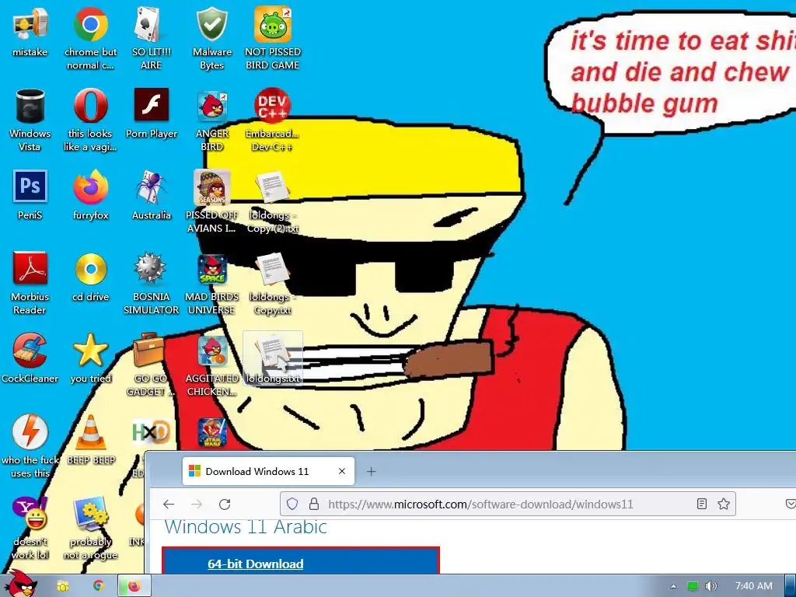This screenshot has width=796, height=597.
Task: Close the Download Windows 11 tab
Action: [x=342, y=471]
